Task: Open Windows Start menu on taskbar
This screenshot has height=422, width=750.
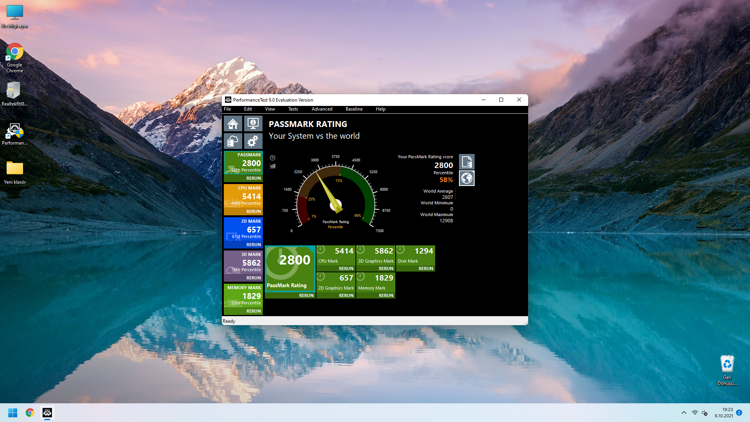Action: pos(12,413)
